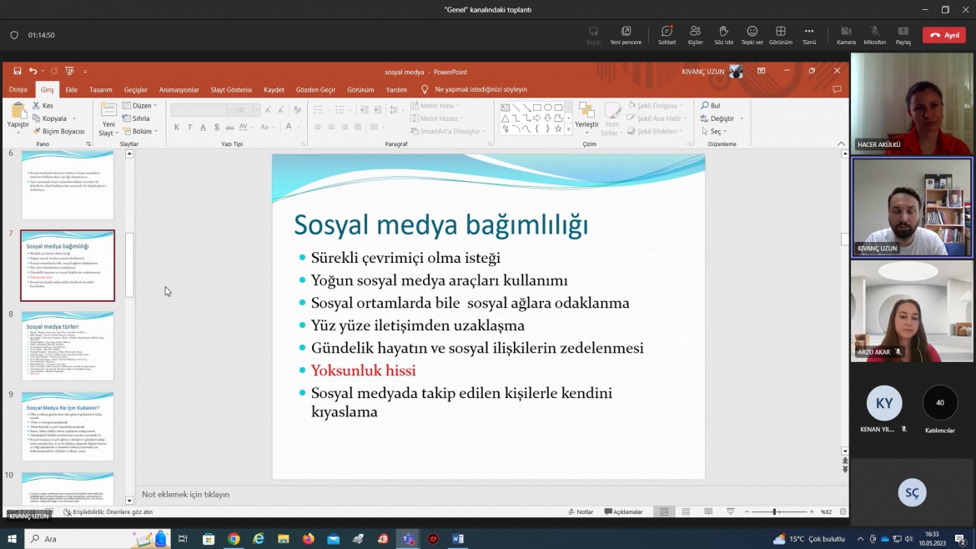This screenshot has width=976, height=549.
Task: Undo last action in PowerPoint
Action: [x=33, y=71]
